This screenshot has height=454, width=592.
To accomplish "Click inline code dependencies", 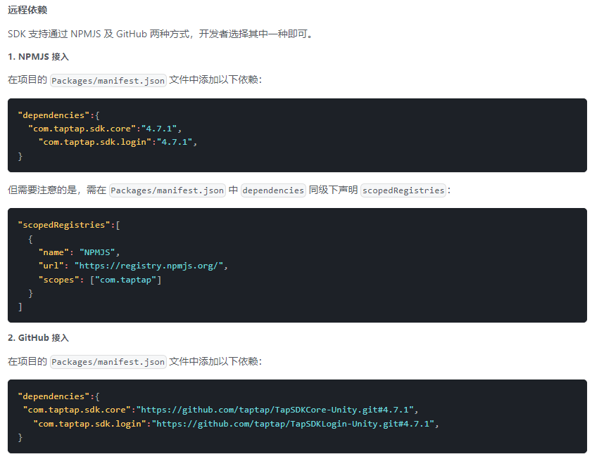I will [x=273, y=190].
